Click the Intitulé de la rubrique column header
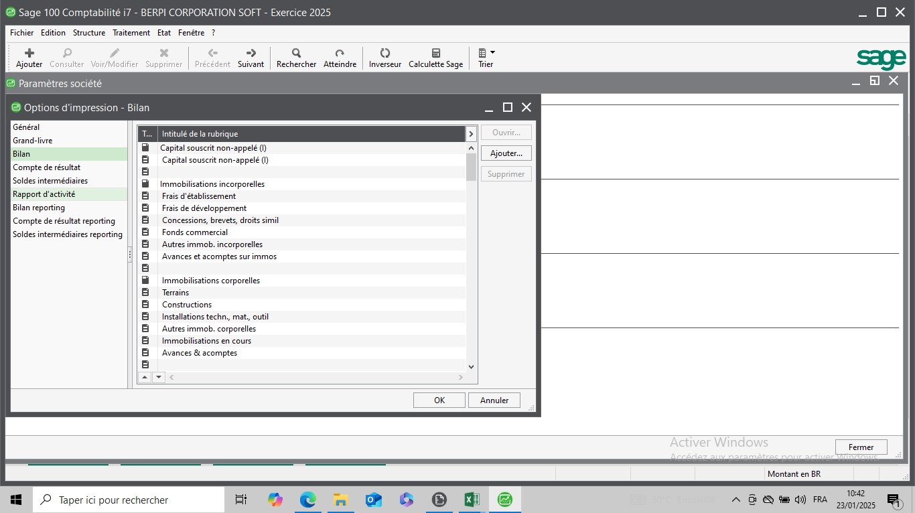Viewport: 915px width, 513px height. 311,134
